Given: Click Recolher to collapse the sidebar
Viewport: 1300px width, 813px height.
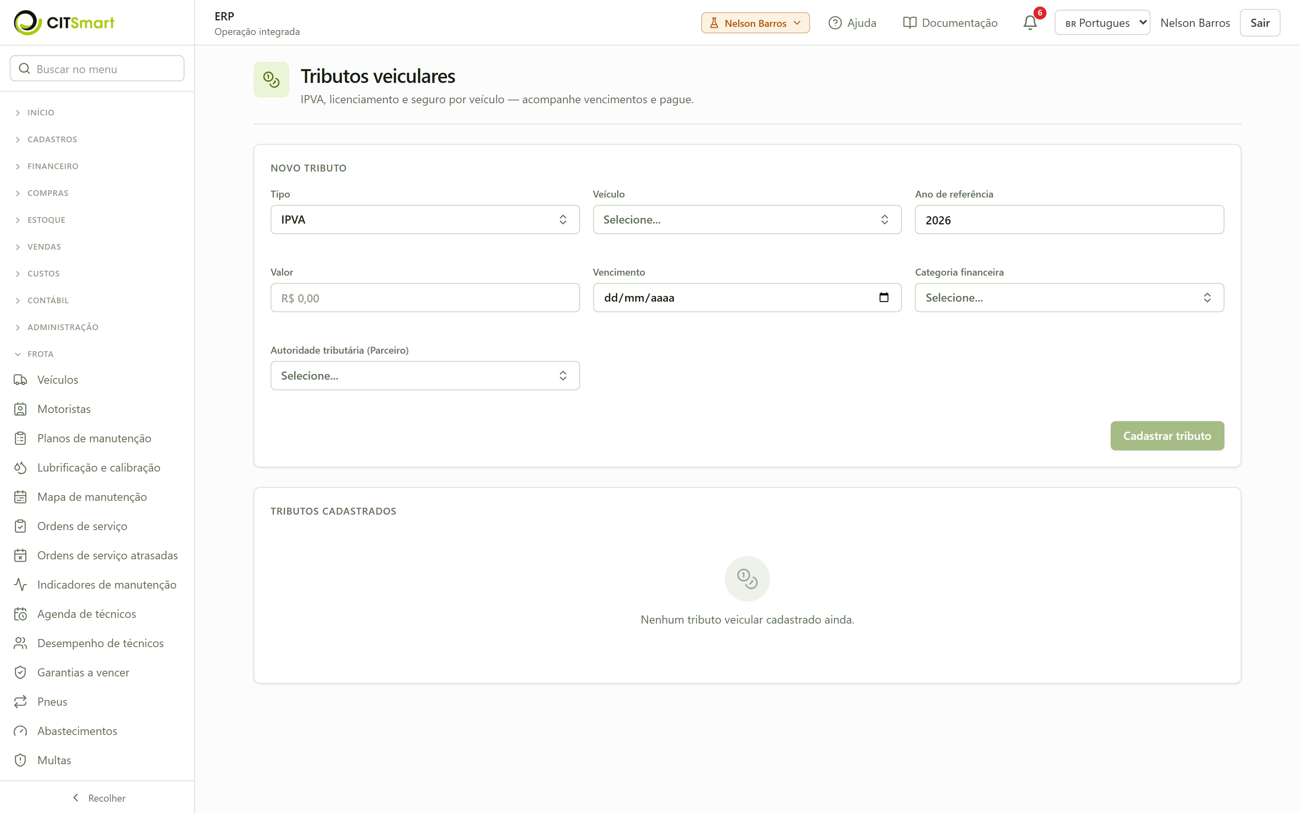Looking at the screenshot, I should coord(99,798).
